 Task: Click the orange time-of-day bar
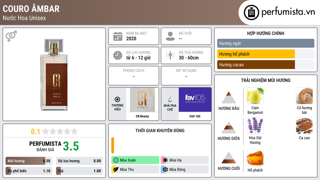point(112,145)
